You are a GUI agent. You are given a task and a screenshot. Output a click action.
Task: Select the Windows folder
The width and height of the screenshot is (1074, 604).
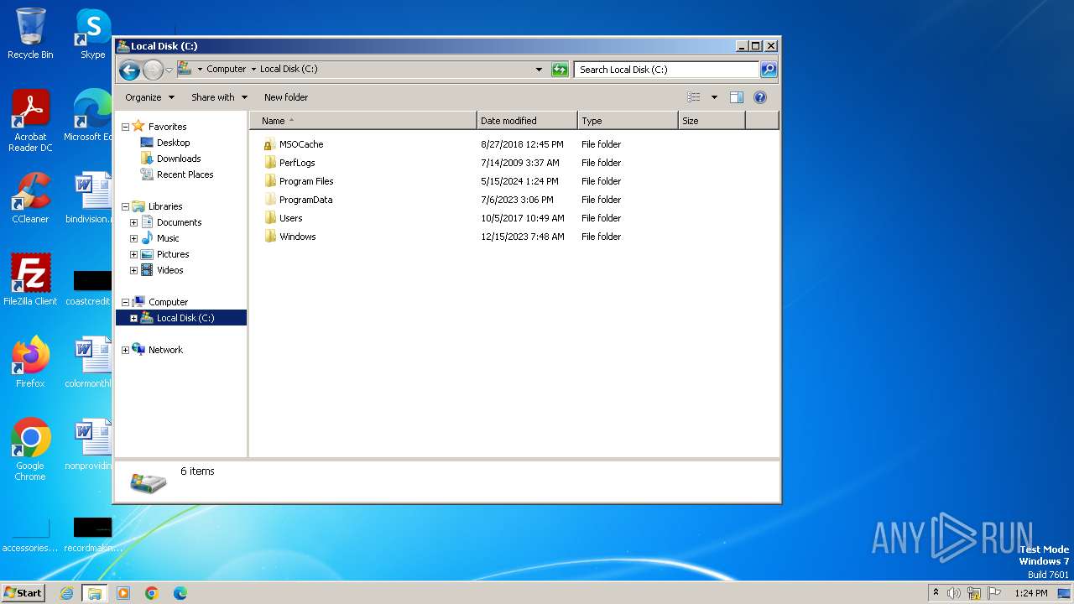click(x=297, y=237)
